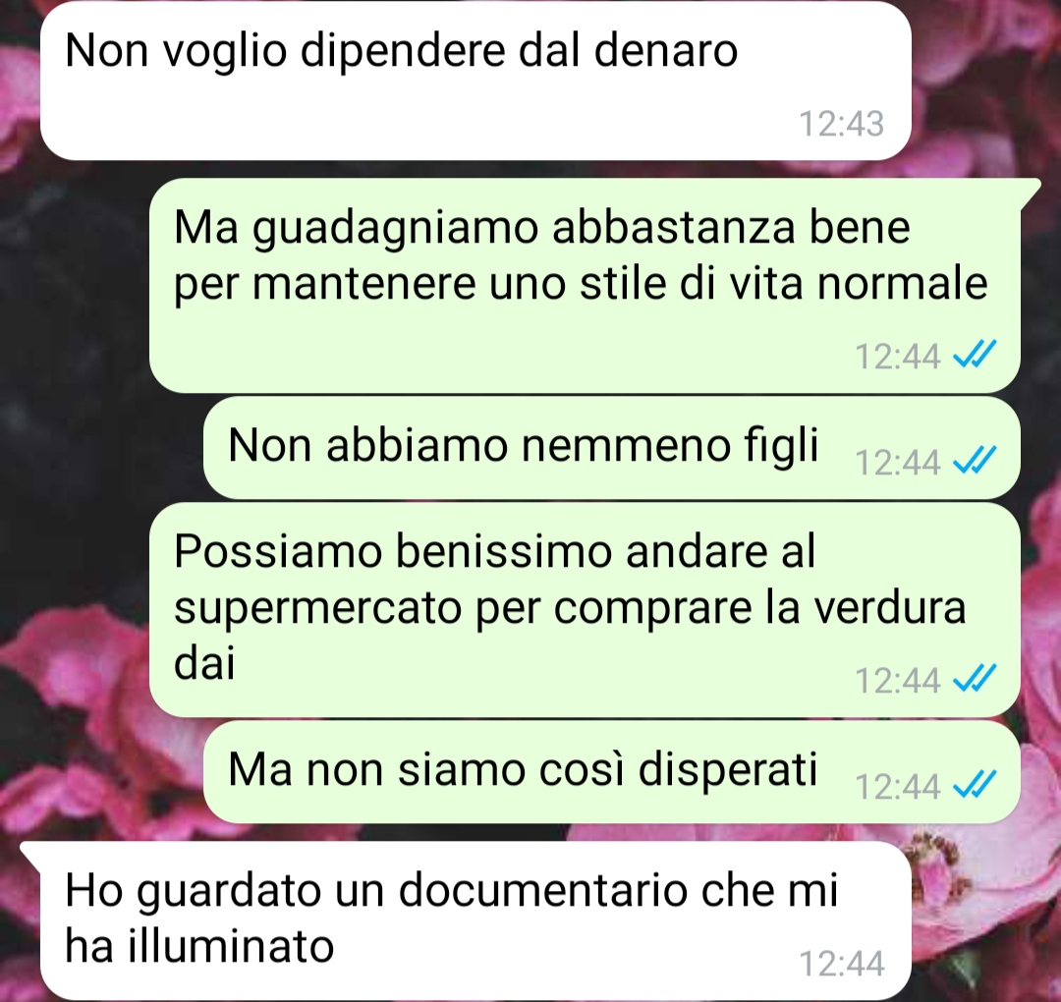Tap the 12:44 timestamp on 'Non abbiamo nemmeno figli'
The image size is (1061, 1002).
(898, 463)
